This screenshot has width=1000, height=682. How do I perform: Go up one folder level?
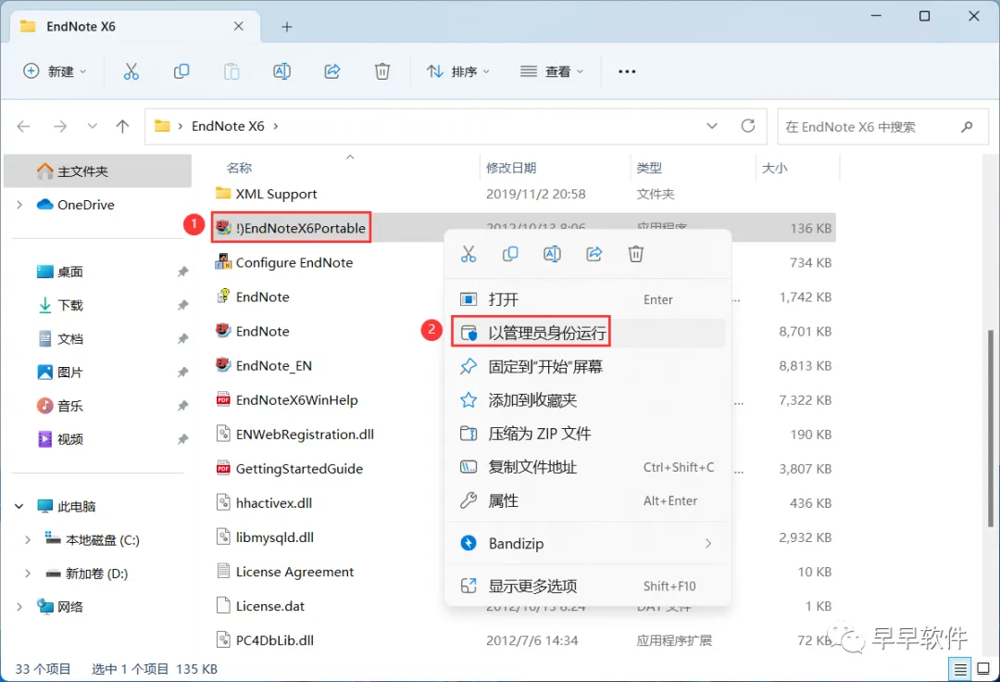point(122,126)
